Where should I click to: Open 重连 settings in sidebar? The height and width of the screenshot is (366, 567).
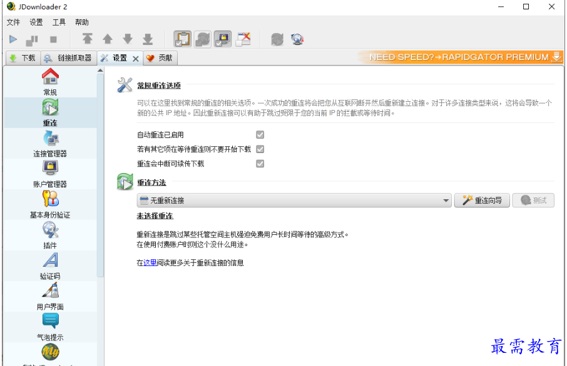[50, 112]
